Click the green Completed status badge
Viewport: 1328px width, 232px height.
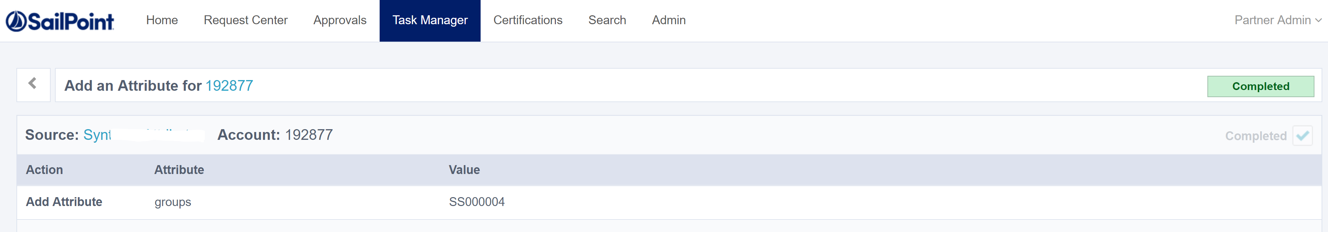(x=1261, y=86)
